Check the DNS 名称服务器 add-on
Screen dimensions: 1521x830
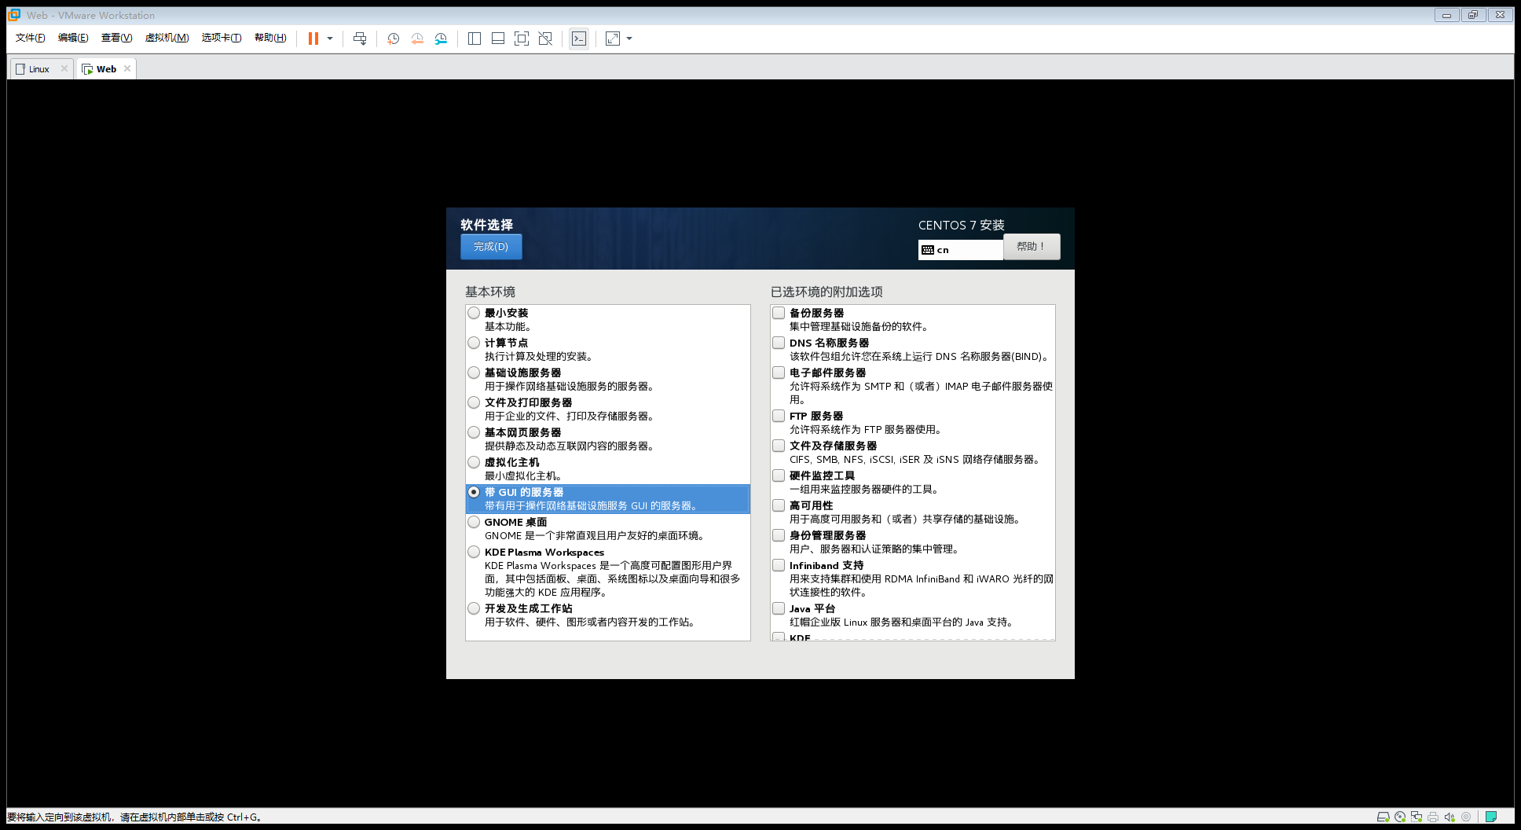pyautogui.click(x=779, y=343)
